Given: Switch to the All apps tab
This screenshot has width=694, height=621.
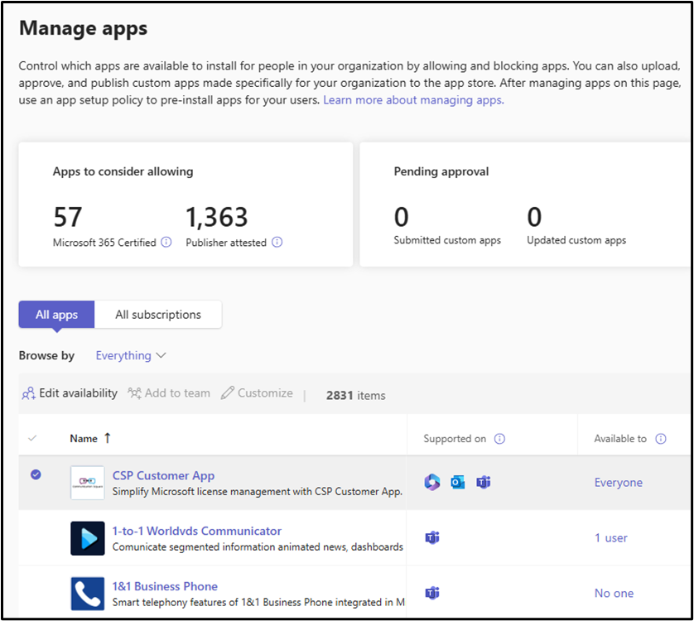Looking at the screenshot, I should 56,315.
